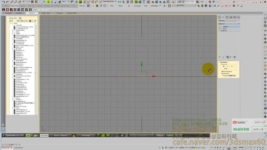Screen dimensions: 267x150
Task: Switch to the Hierarchy command panel tab
Action: click(x=227, y=17)
